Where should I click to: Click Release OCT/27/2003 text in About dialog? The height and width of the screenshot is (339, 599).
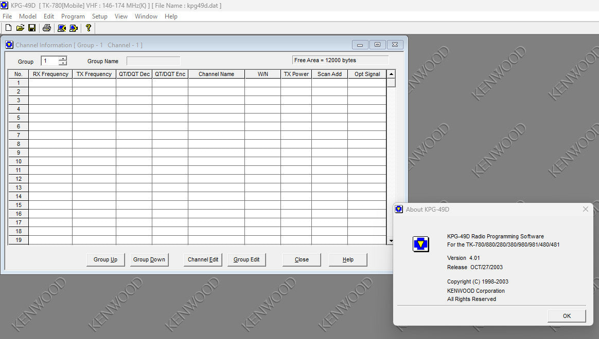[x=475, y=267]
